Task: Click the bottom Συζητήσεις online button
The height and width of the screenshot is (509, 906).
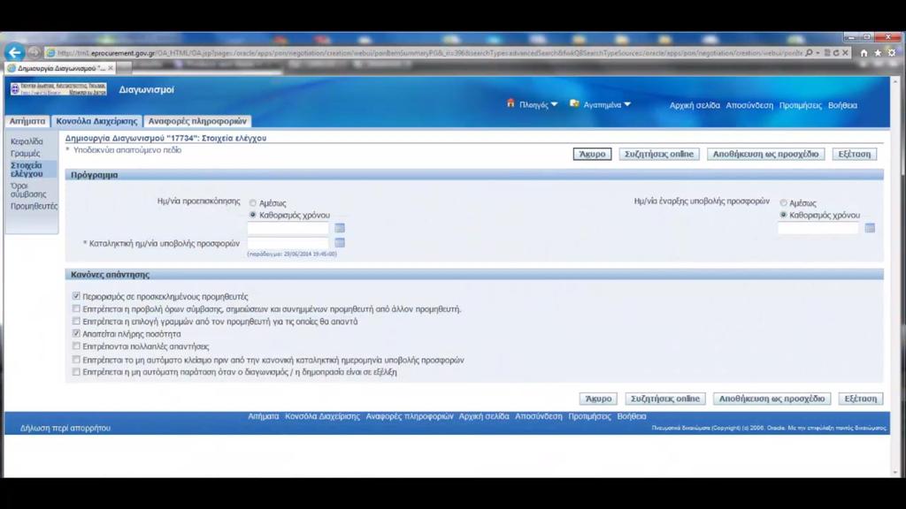Action: point(665,399)
